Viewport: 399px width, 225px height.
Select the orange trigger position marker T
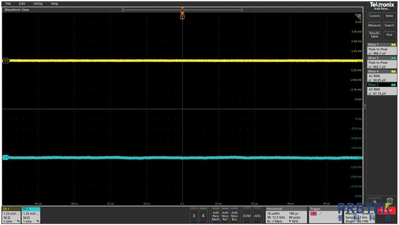182,16
